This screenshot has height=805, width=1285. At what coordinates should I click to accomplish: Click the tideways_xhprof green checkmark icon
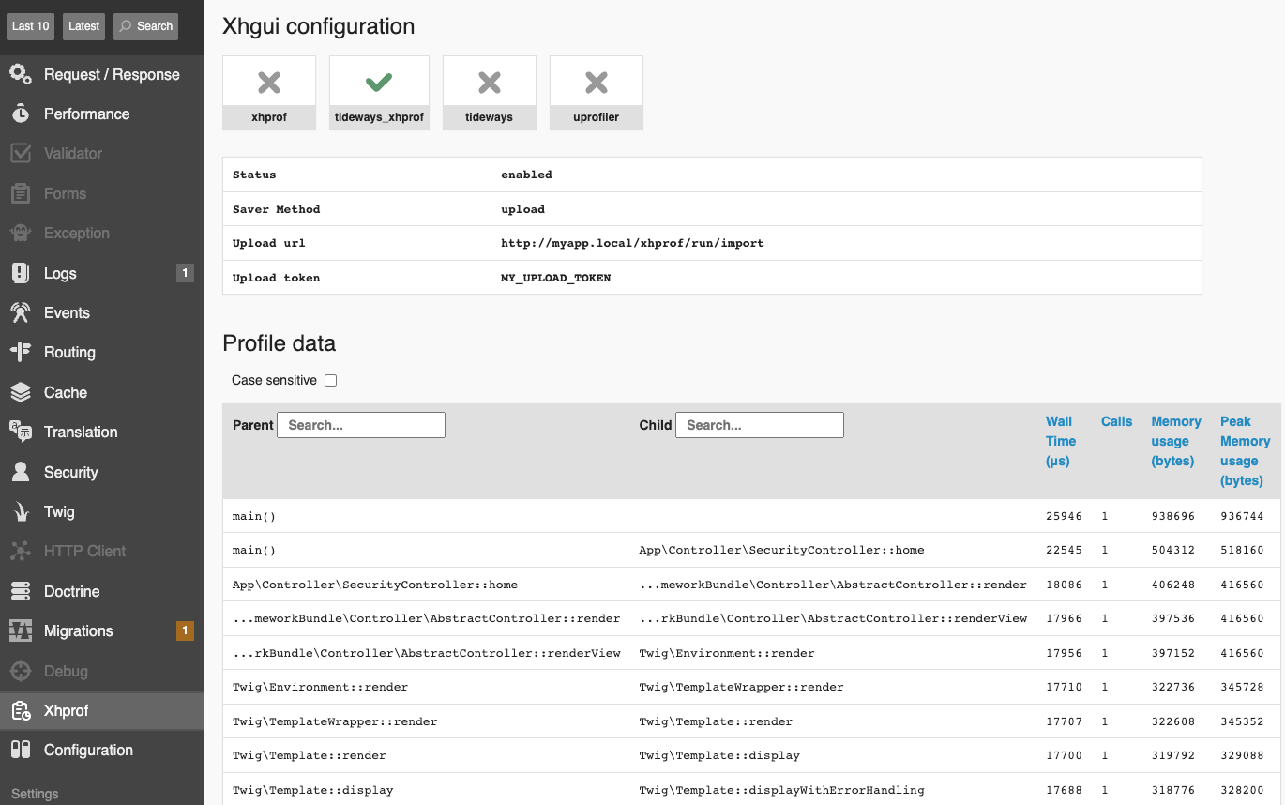pyautogui.click(x=379, y=83)
